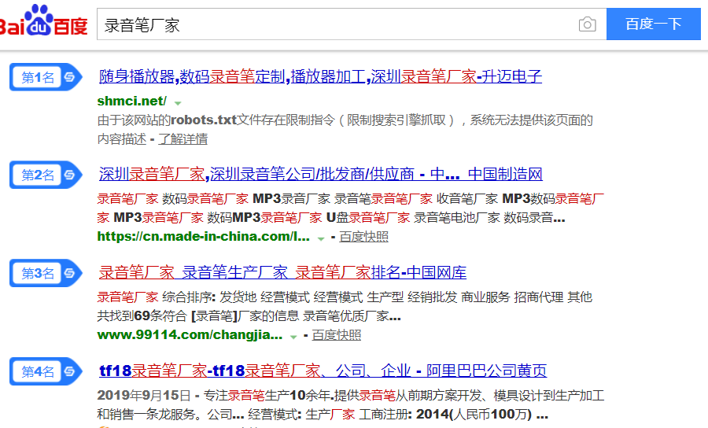Open 百度快照 for the 99114.com result
This screenshot has height=428, width=708.
337,335
